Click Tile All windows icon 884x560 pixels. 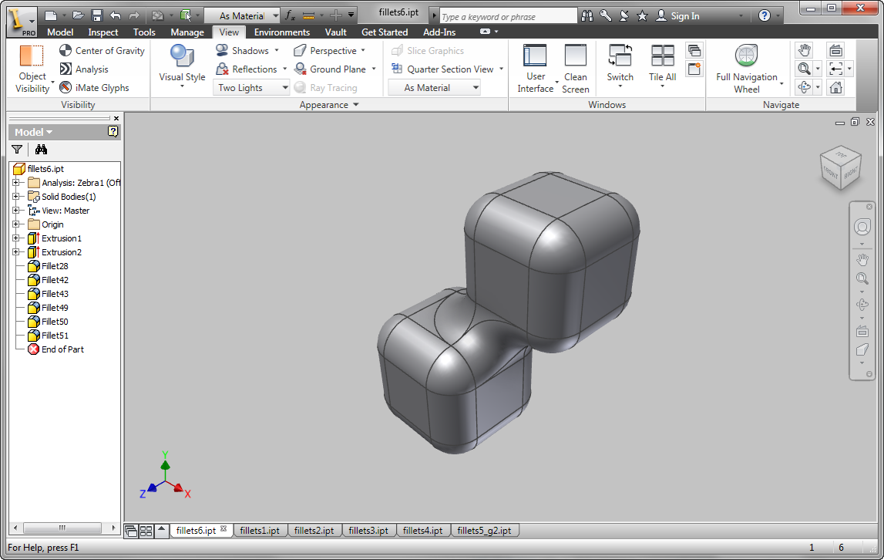tap(662, 65)
